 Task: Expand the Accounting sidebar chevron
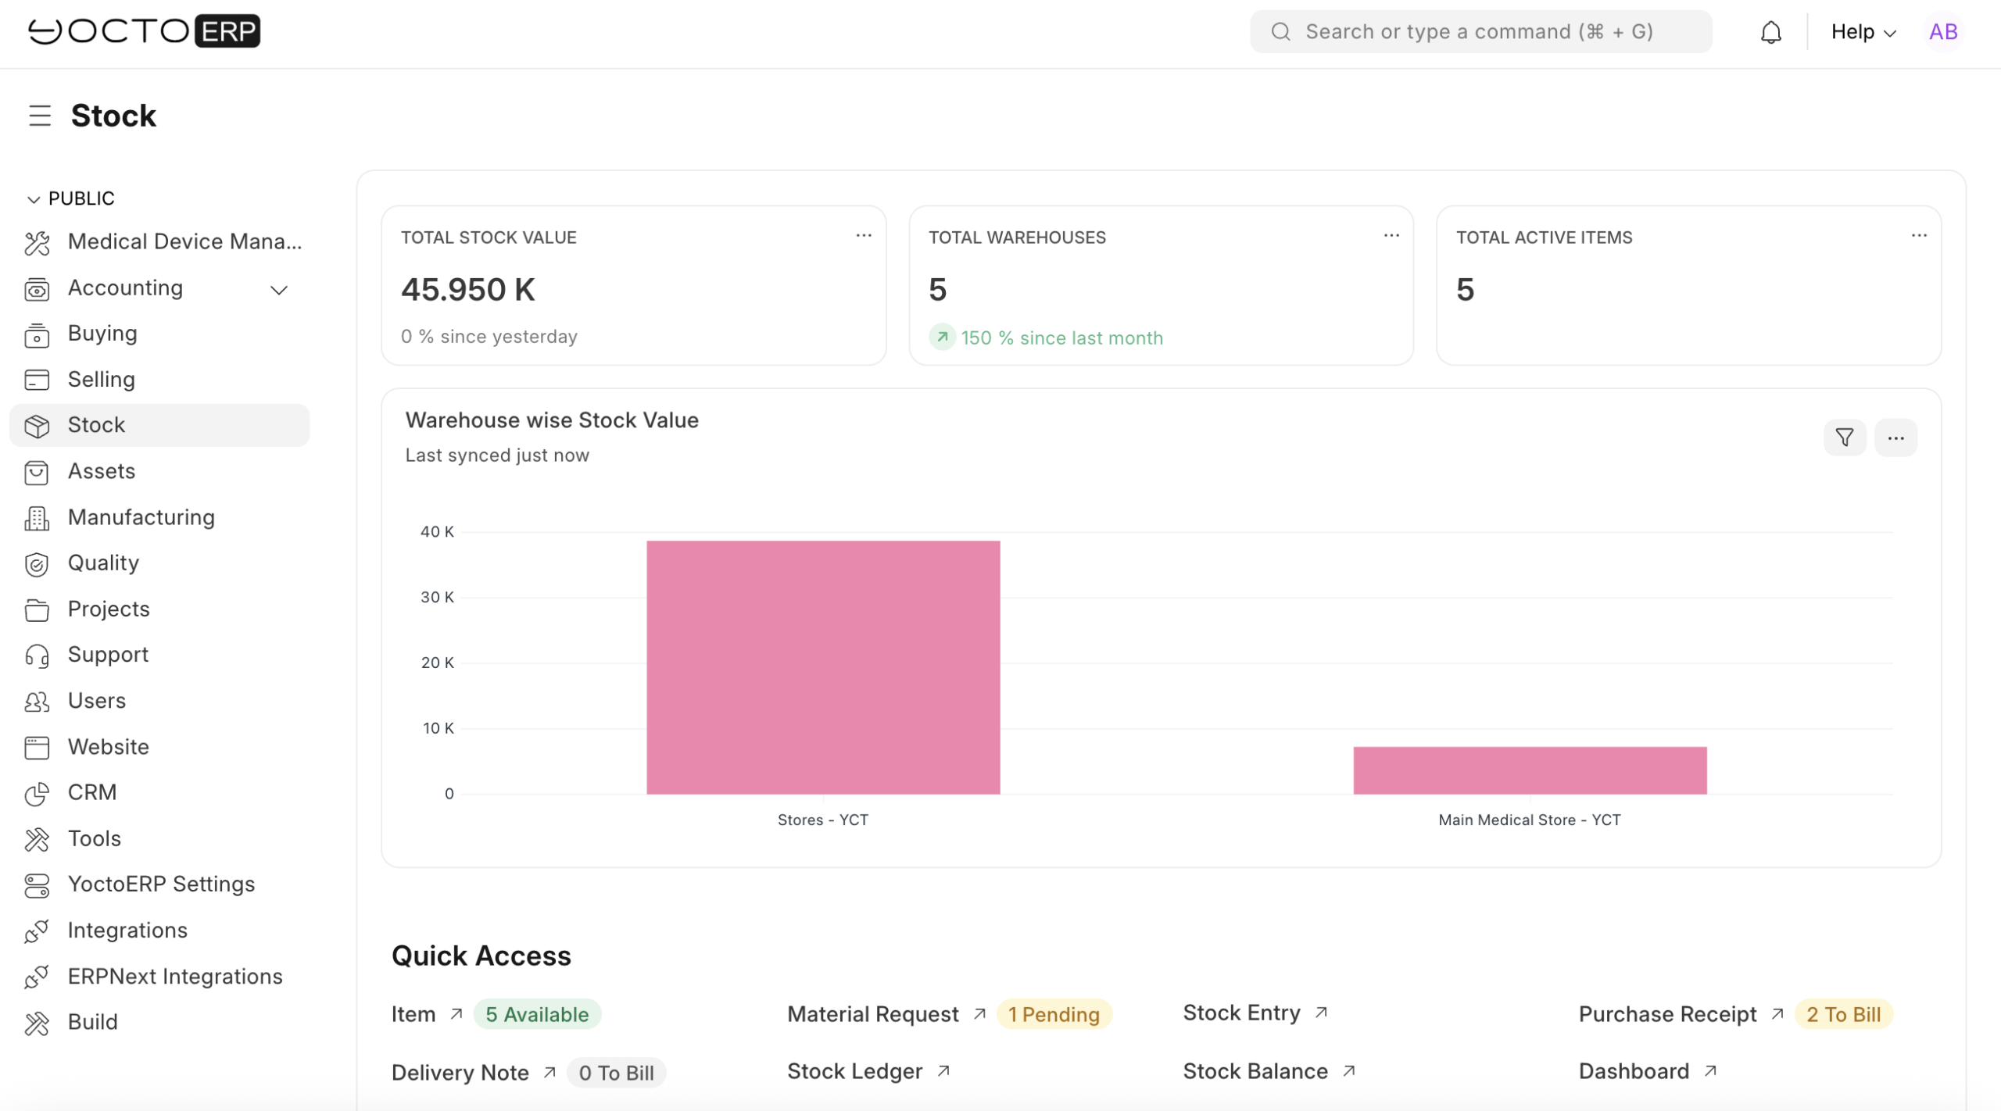[279, 290]
